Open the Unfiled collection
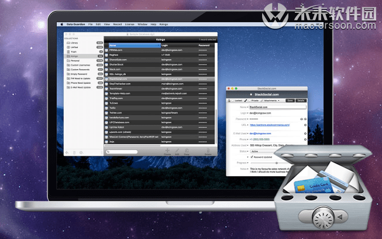Image resolution: width=382 pixels, height=239 pixels. (84, 47)
